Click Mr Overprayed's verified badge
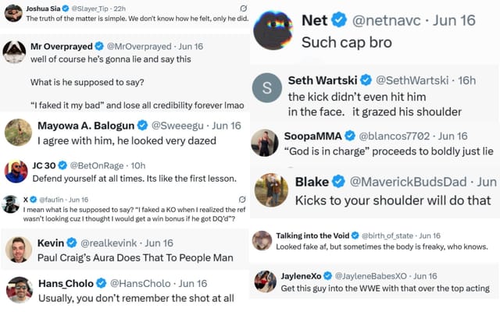The width and height of the screenshot is (500, 312). 97,47
